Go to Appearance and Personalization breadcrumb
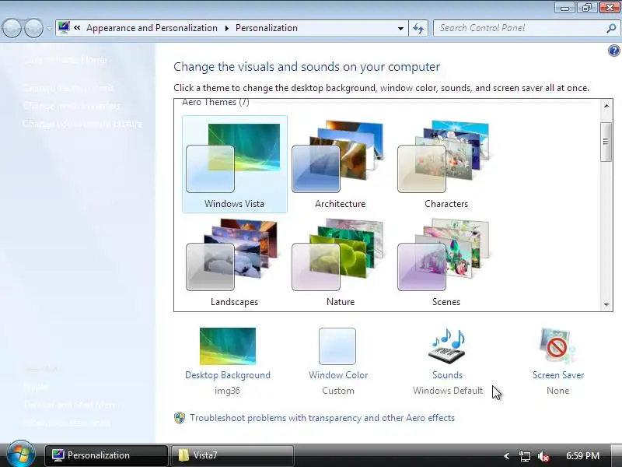This screenshot has width=622, height=467. tap(152, 28)
